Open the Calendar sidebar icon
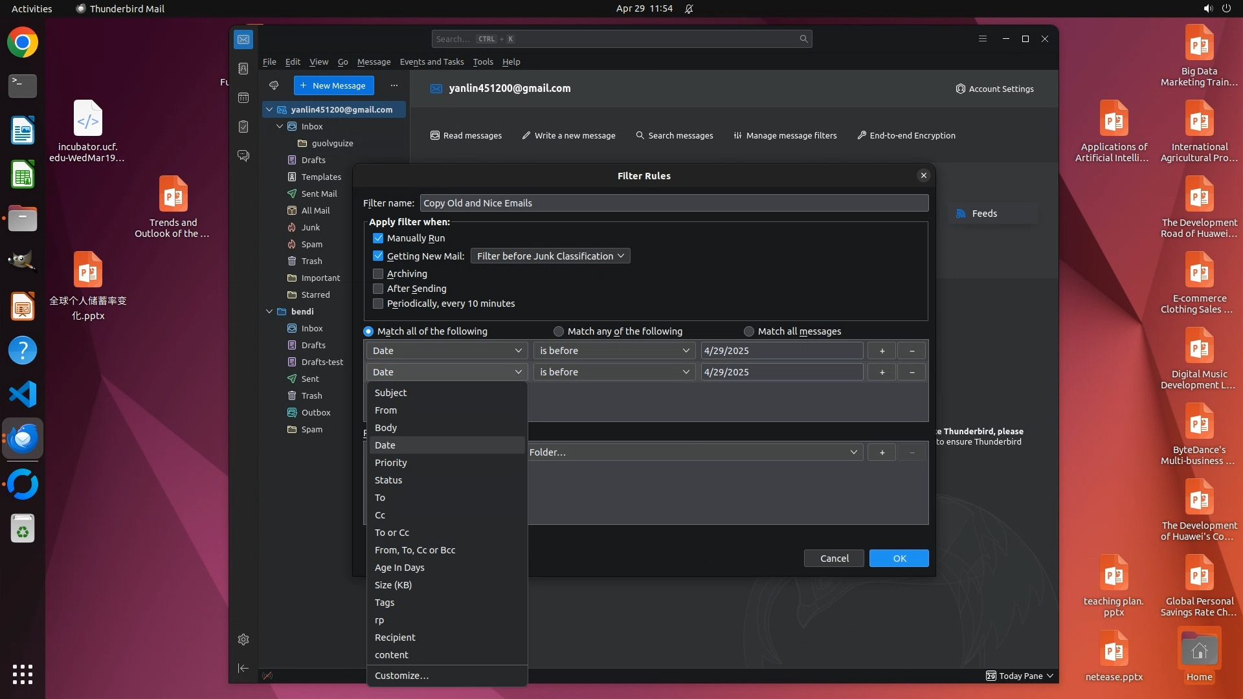This screenshot has height=699, width=1243. pyautogui.click(x=243, y=98)
